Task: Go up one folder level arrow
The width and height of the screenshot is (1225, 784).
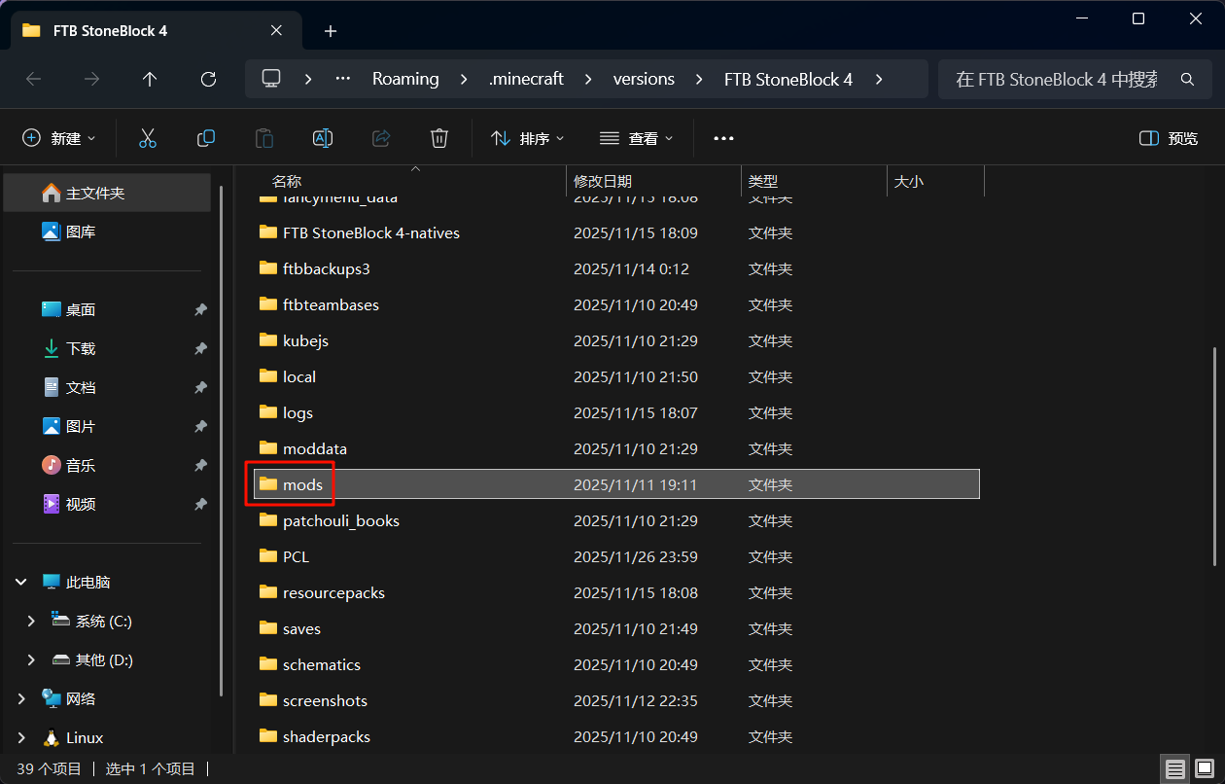Action: pyautogui.click(x=150, y=79)
